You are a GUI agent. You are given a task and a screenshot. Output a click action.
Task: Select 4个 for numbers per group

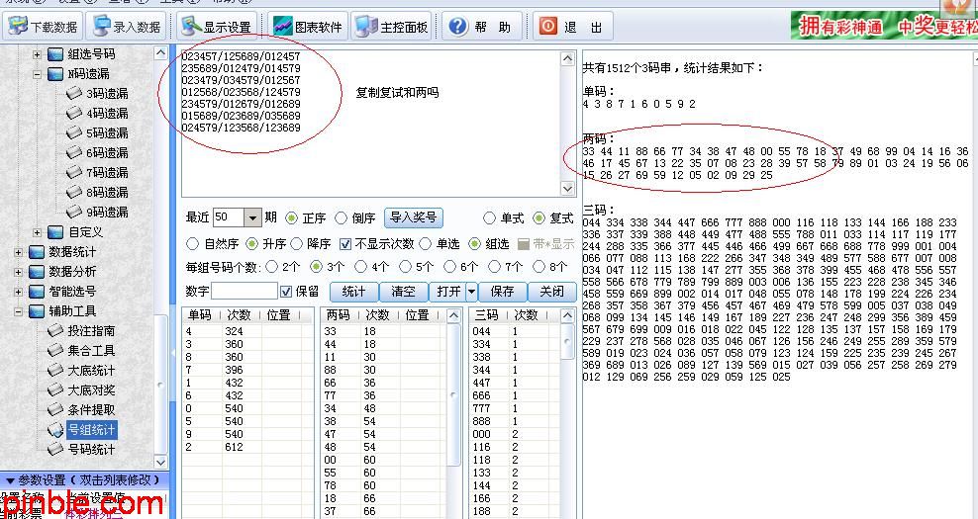pyautogui.click(x=360, y=267)
